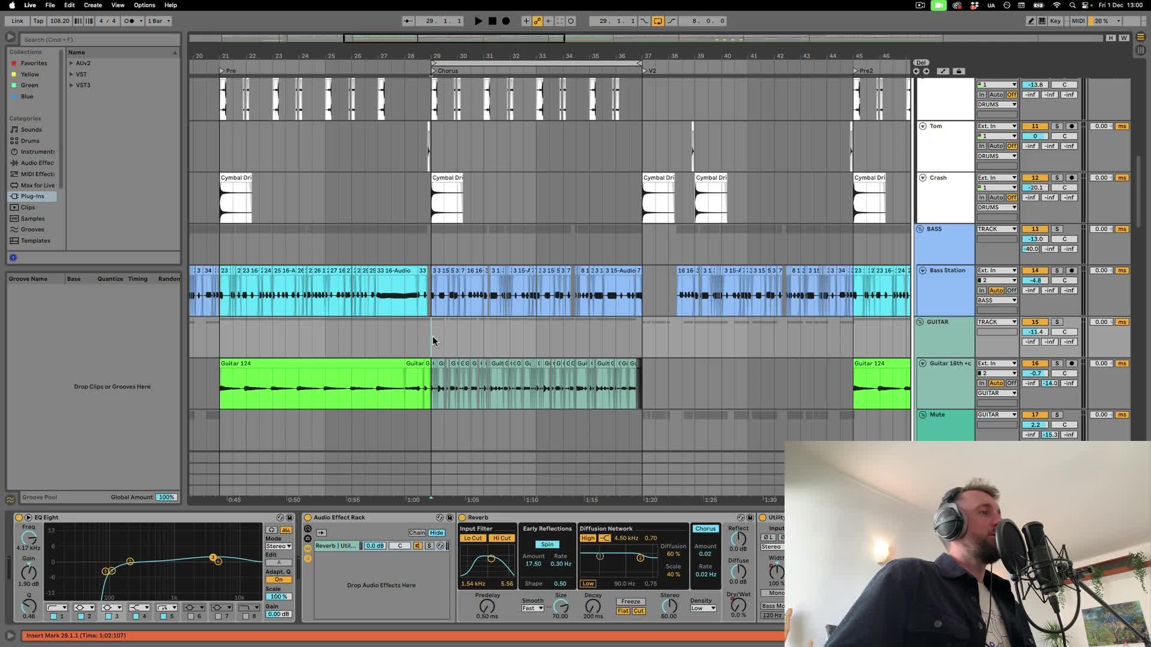Enable EQ Eight filter band 6
1151x647 pixels.
(191, 616)
